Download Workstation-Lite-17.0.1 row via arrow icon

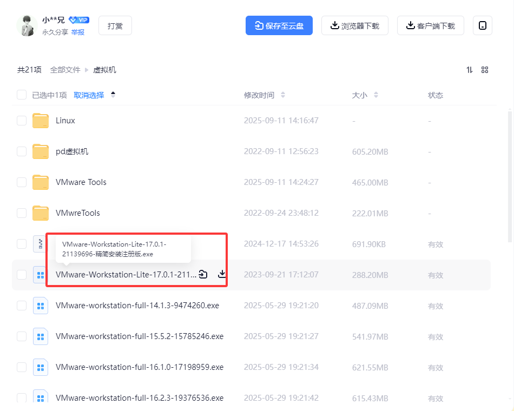click(x=222, y=274)
